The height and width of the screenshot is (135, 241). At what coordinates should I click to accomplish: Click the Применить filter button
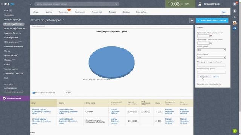(x=204, y=76)
